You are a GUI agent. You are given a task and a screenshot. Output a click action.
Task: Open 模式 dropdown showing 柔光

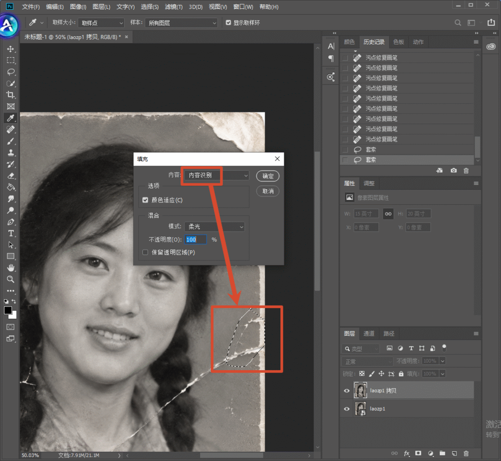[215, 226]
